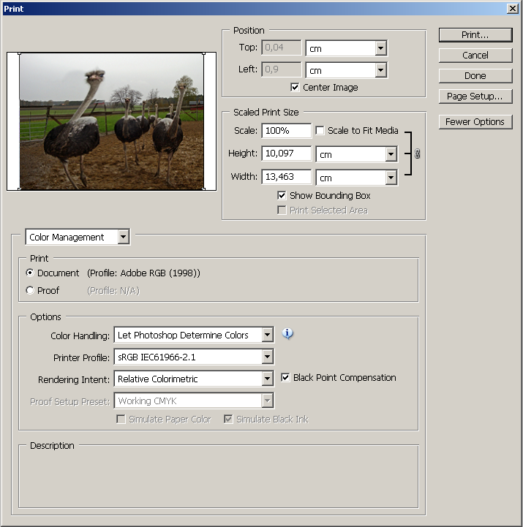Select the Proof print radio button
This screenshot has height=527, width=523.
30,290
